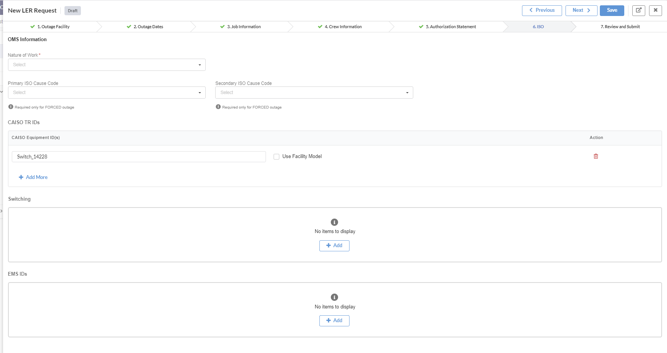Click the pop-out external window icon
The image size is (667, 353).
[x=638, y=10]
